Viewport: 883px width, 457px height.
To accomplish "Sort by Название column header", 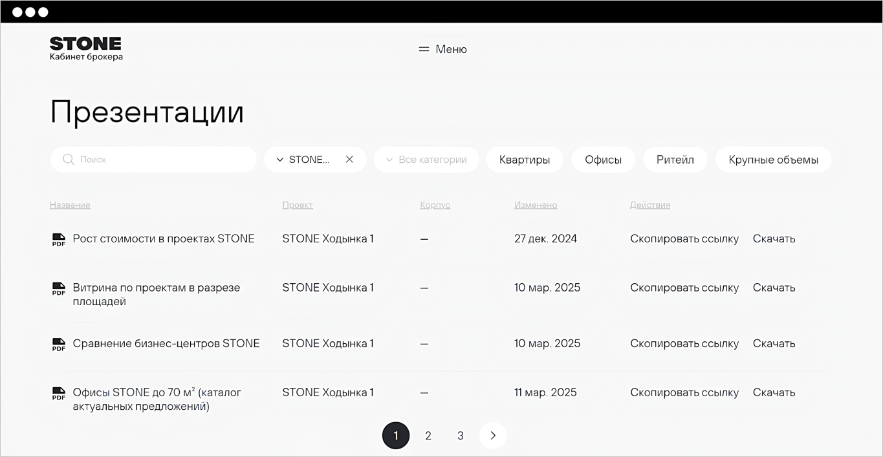I will [70, 205].
